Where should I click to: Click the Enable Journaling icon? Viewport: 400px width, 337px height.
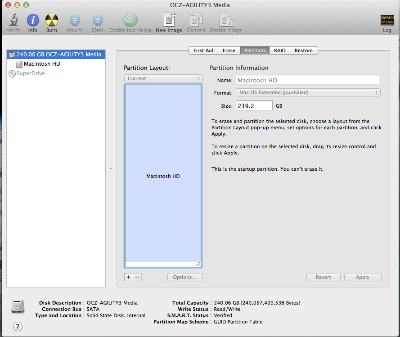(x=130, y=20)
